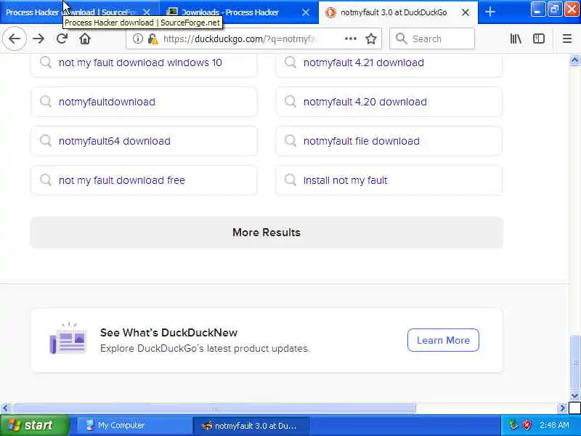Show site information icon in address bar
The width and height of the screenshot is (581, 436).
(138, 39)
